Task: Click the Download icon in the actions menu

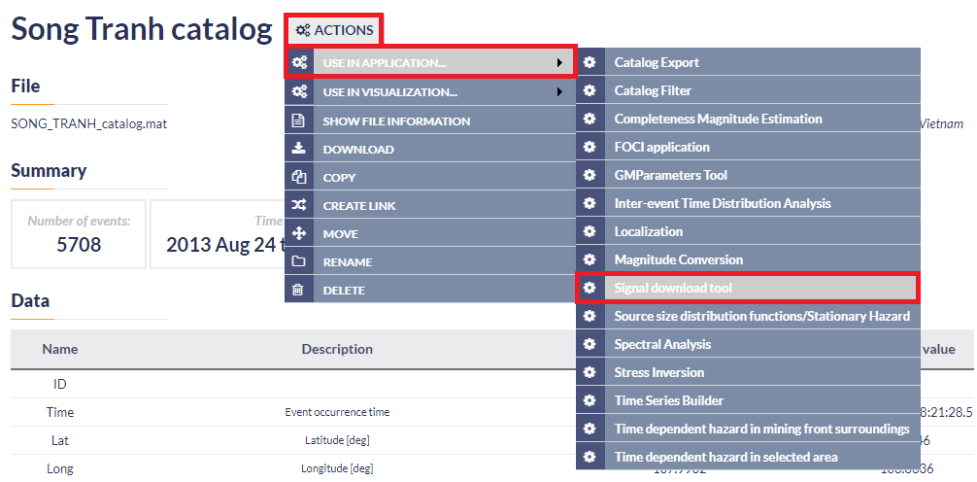Action: (299, 149)
